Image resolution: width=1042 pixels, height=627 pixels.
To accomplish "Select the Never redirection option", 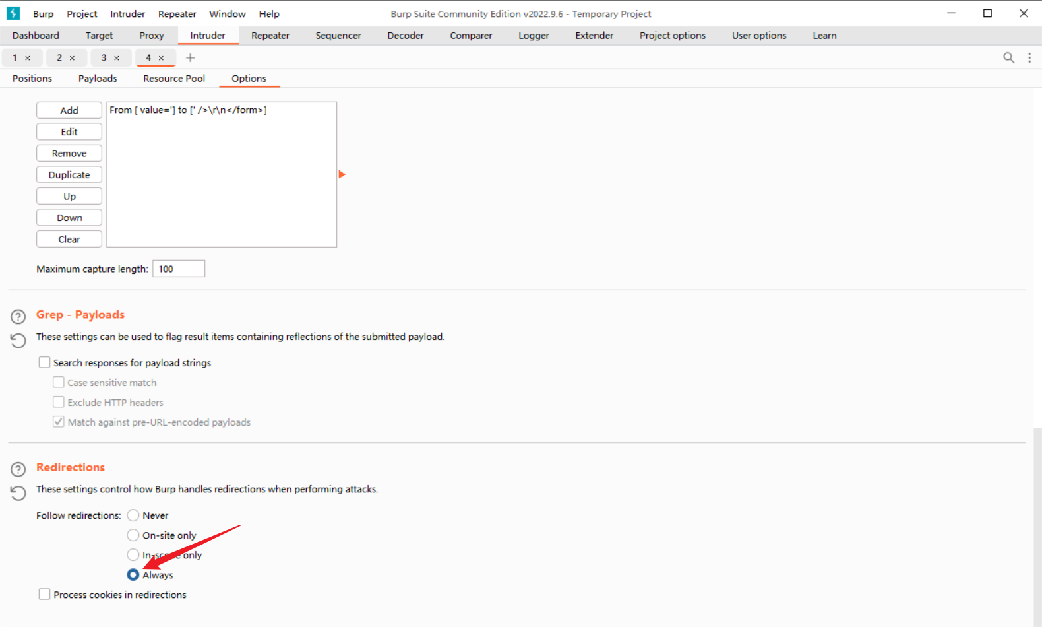I will [x=133, y=515].
